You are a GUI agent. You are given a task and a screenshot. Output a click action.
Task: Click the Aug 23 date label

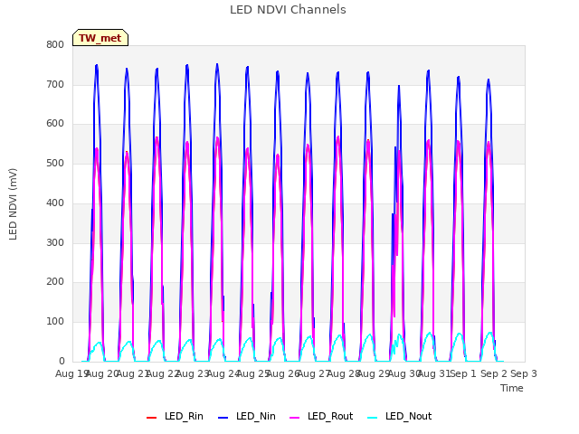(193, 373)
